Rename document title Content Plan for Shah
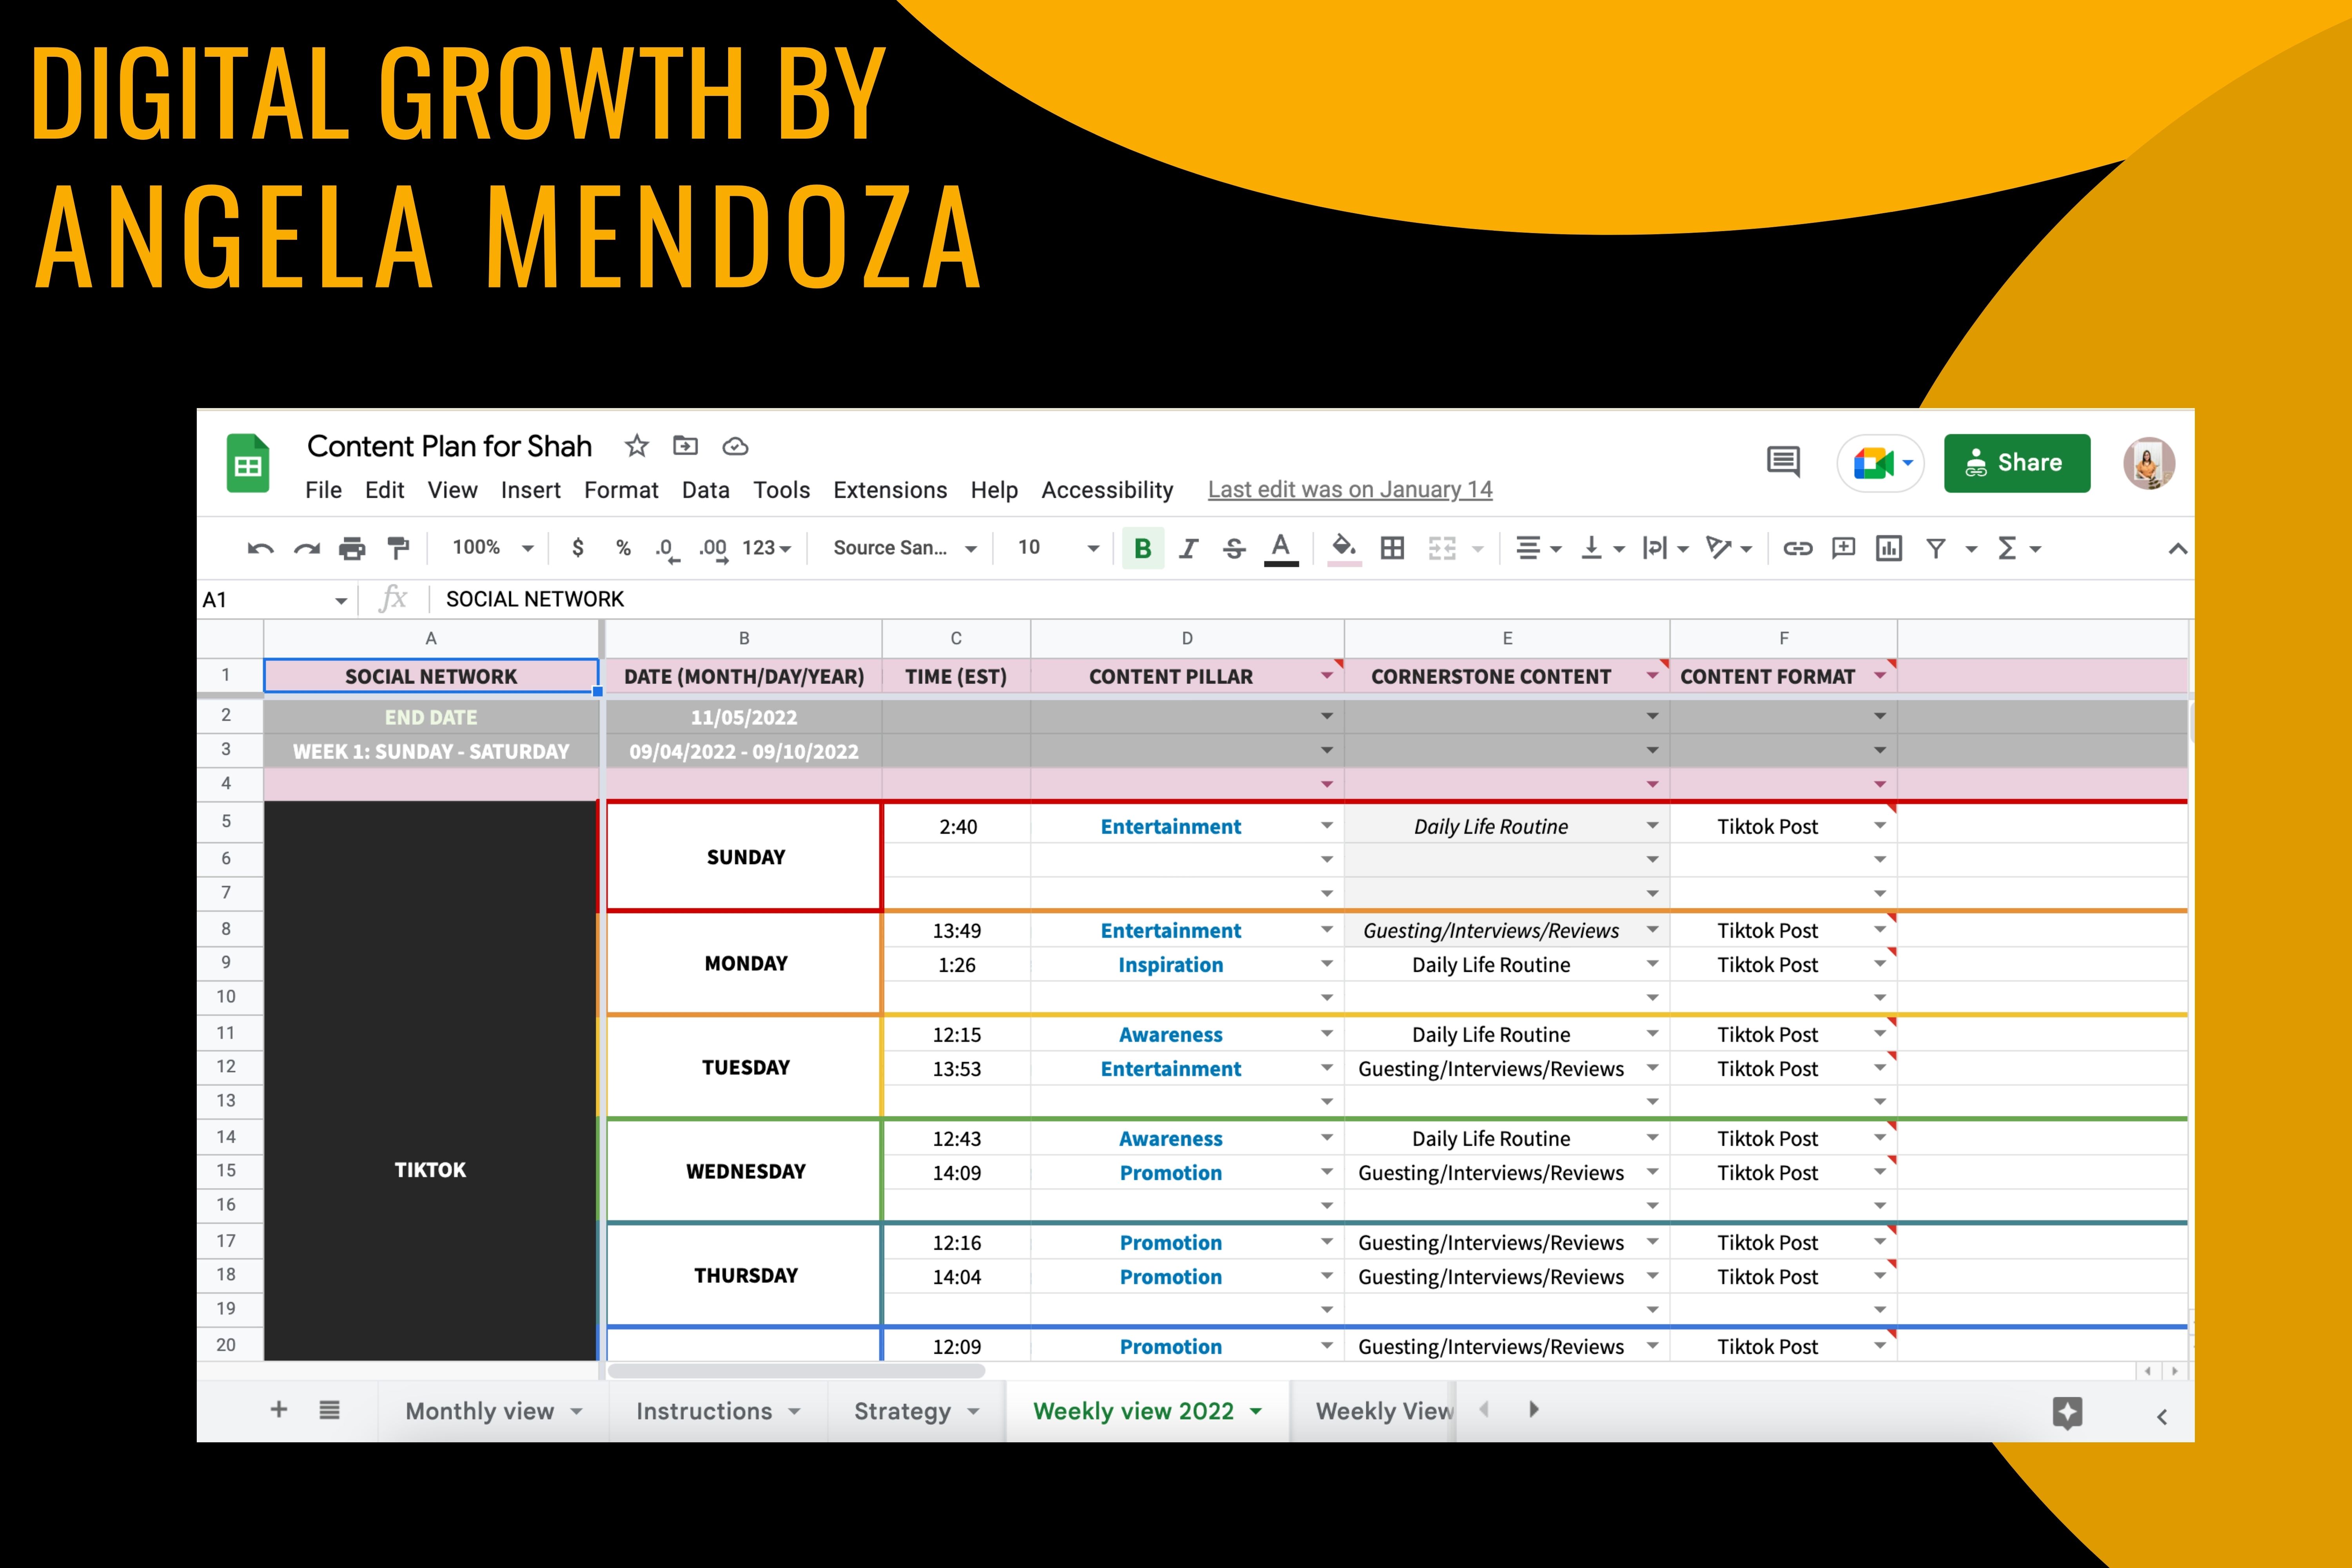Screen dimensions: 2352x1568 click(x=449, y=446)
